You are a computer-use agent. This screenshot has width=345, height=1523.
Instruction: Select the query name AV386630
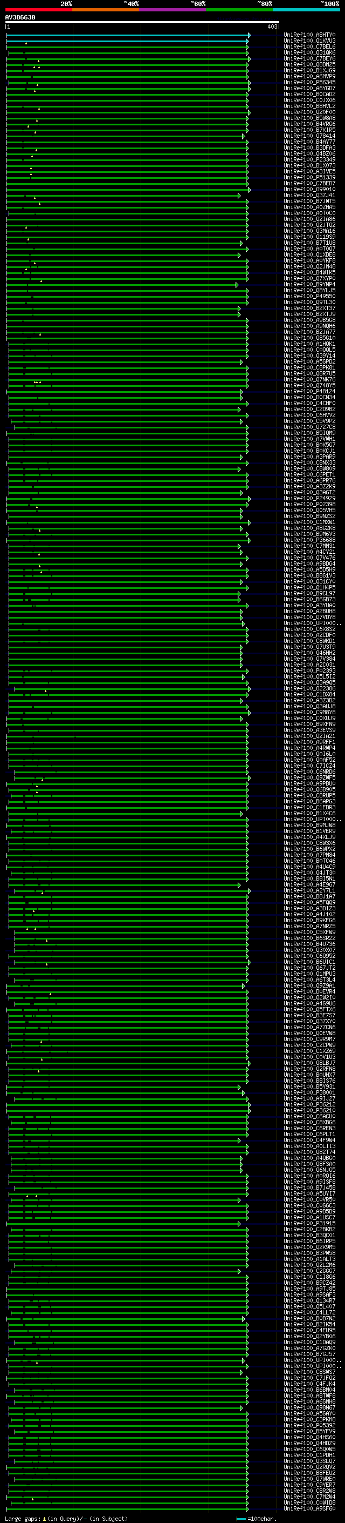tap(20, 18)
